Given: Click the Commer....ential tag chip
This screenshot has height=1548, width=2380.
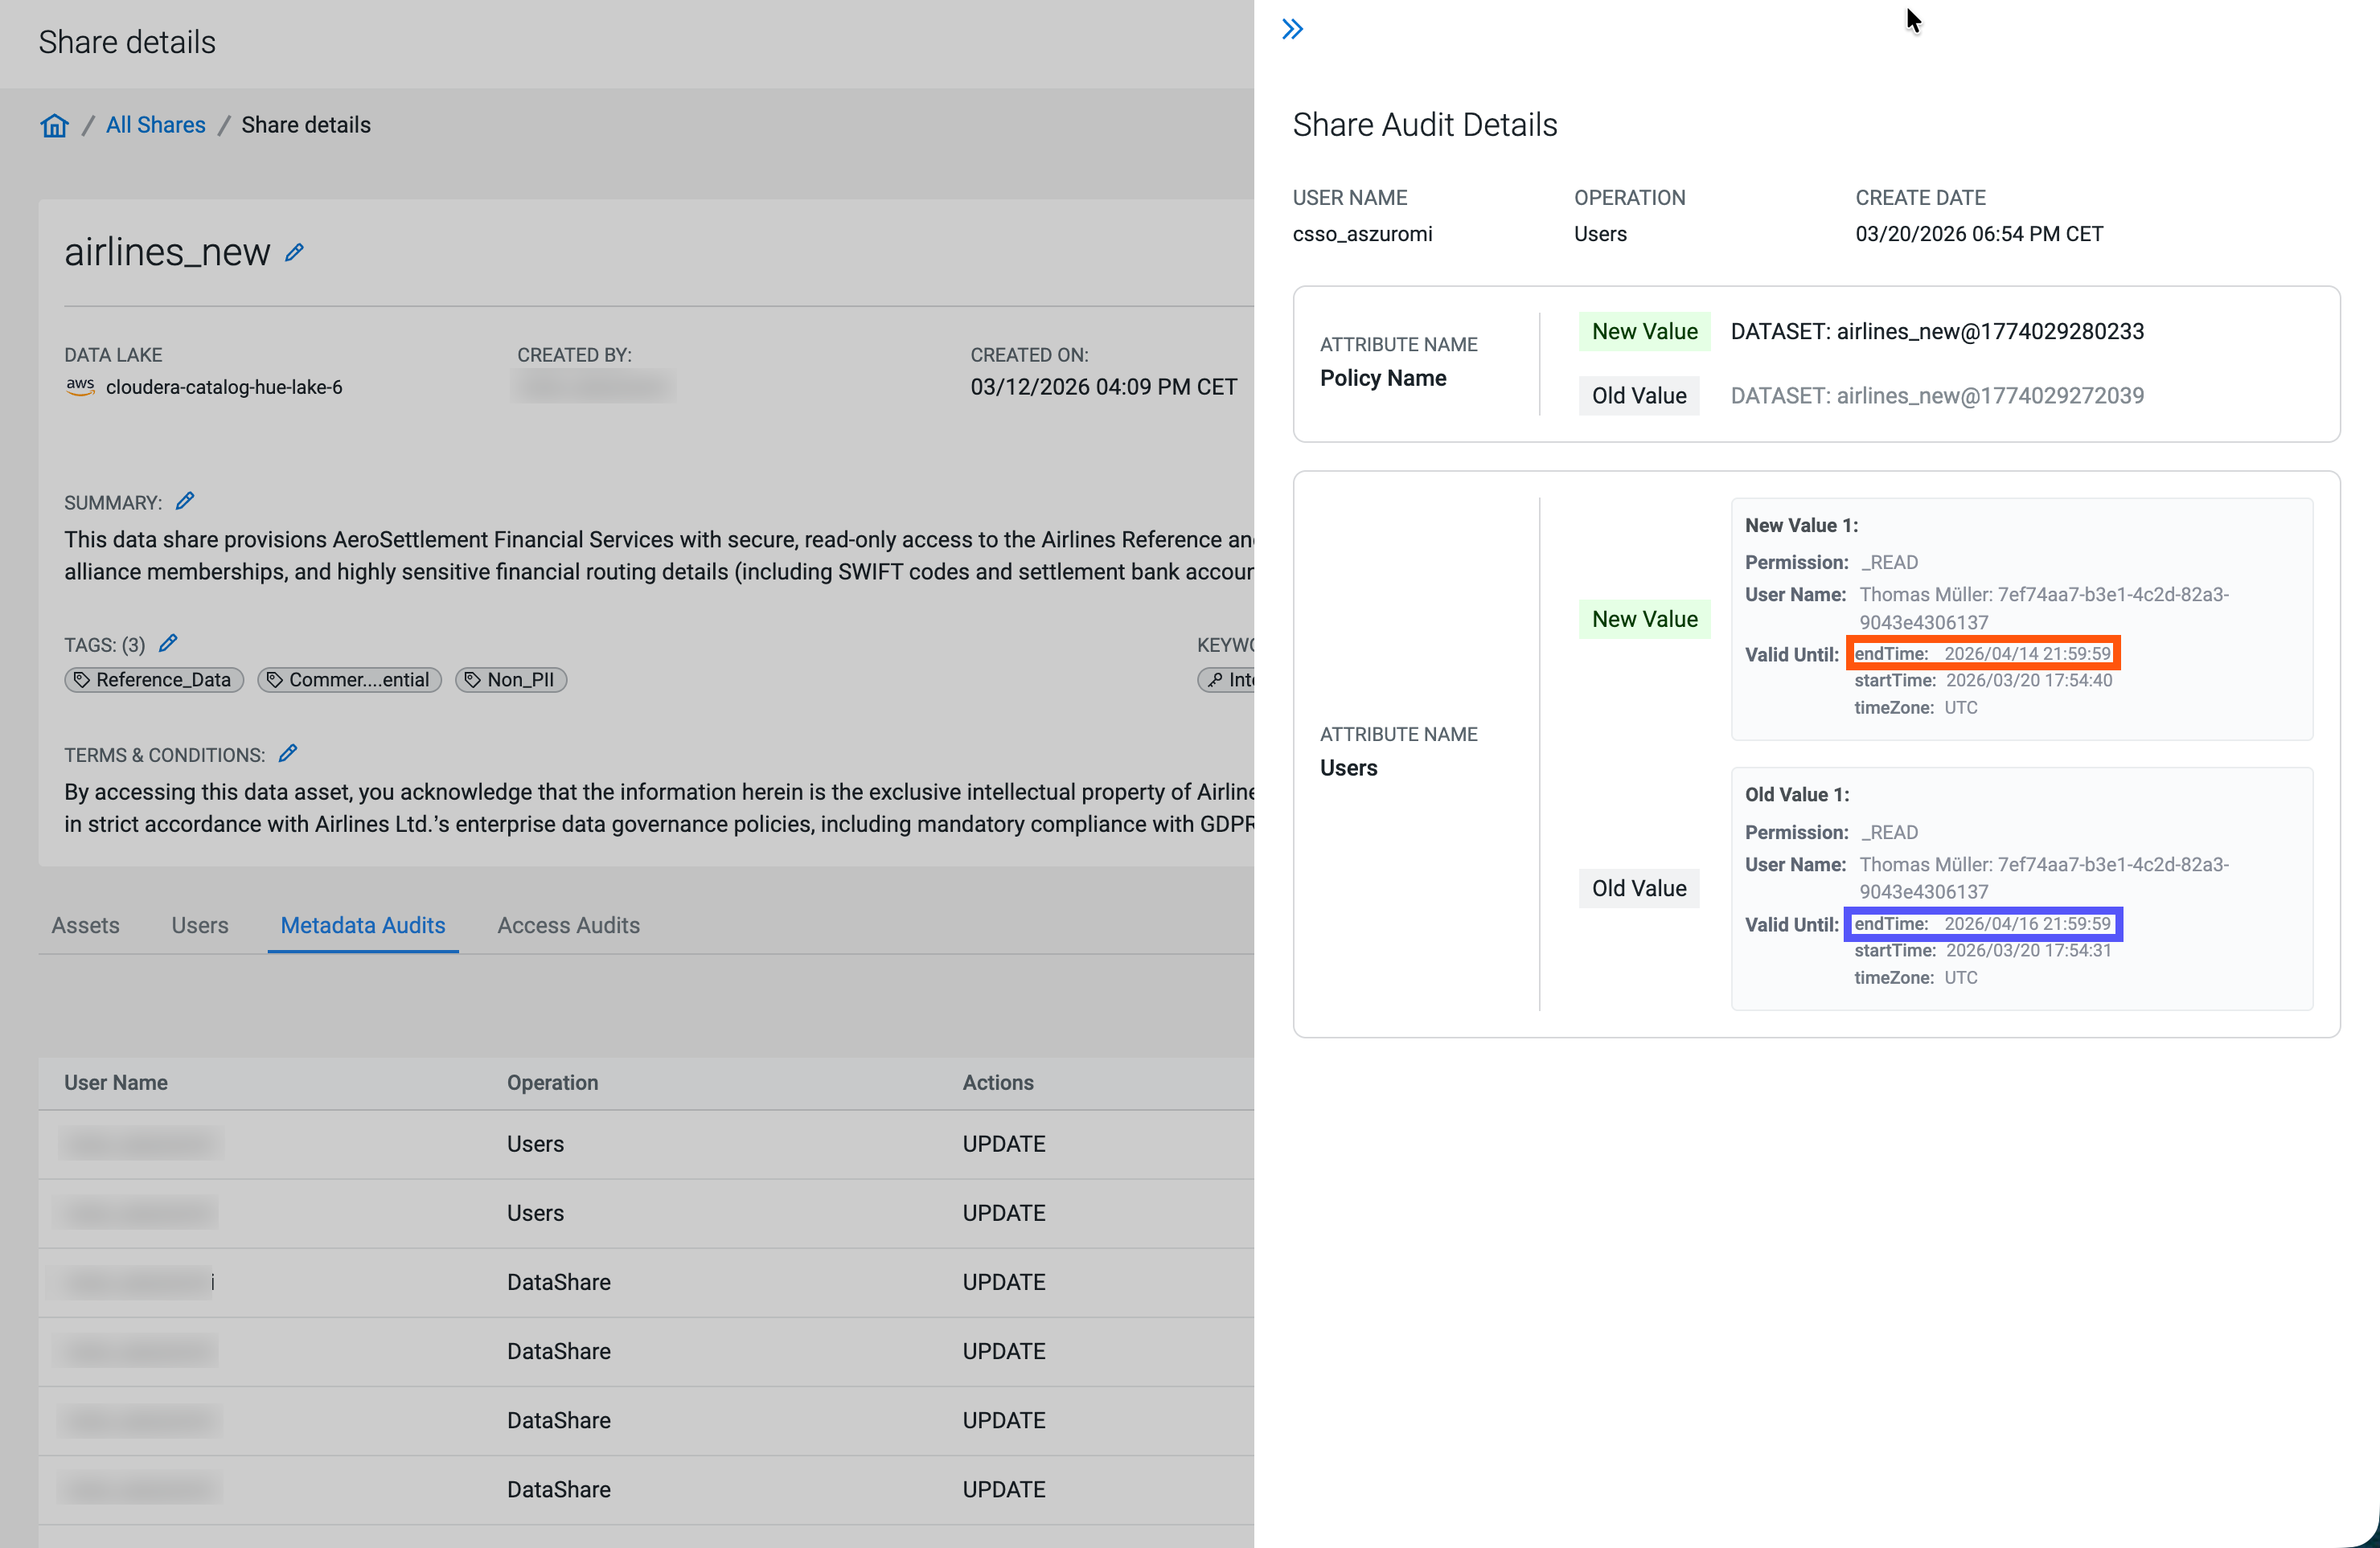Looking at the screenshot, I should click(x=349, y=680).
